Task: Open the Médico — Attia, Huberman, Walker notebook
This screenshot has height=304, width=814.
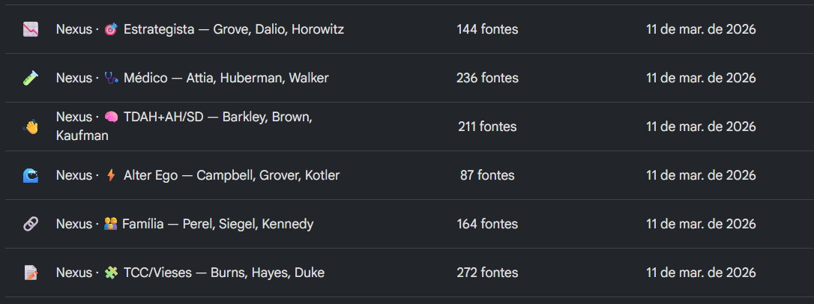Action: click(x=193, y=79)
